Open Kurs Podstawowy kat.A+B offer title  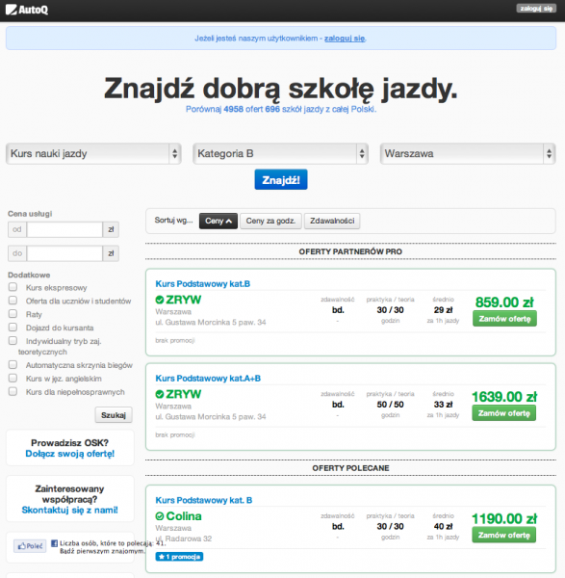pos(208,379)
